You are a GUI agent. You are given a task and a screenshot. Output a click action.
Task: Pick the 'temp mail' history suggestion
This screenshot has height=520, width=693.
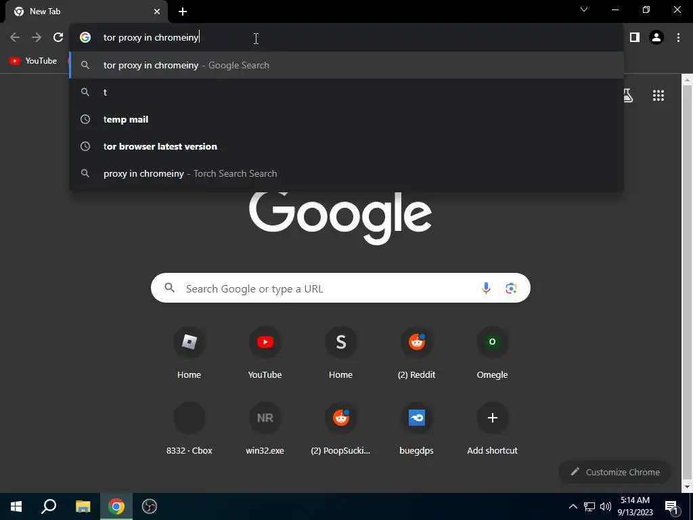pos(346,119)
